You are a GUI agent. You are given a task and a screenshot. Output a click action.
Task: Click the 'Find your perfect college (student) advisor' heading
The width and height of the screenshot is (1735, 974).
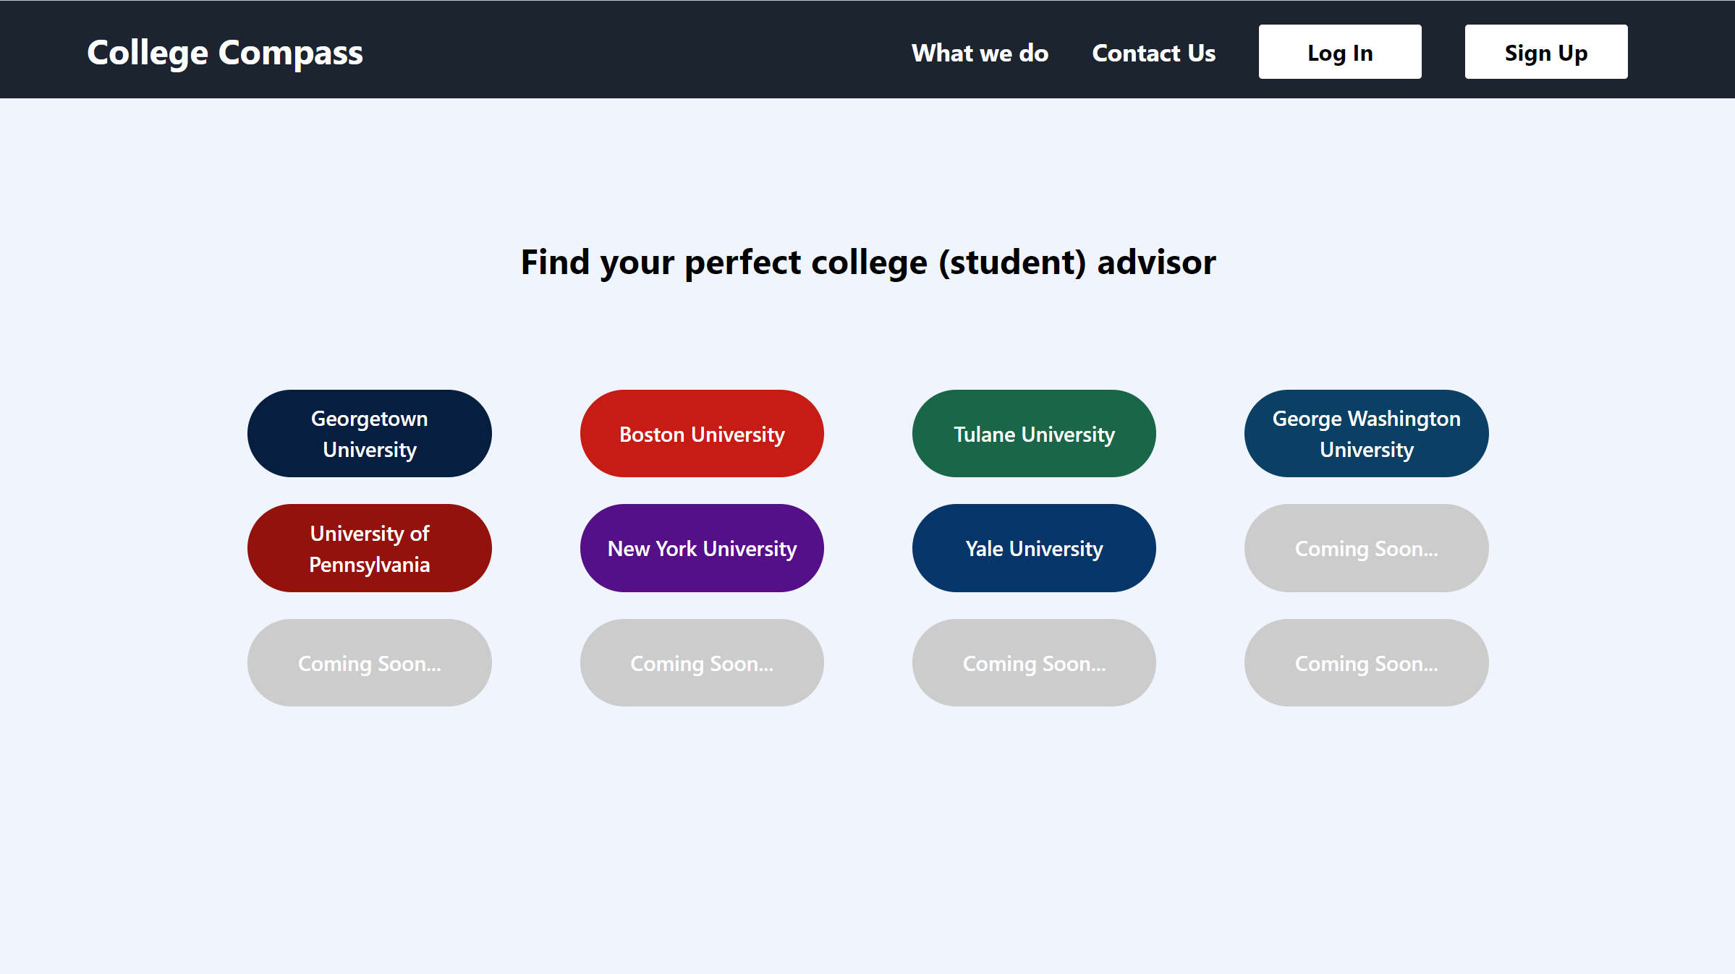(x=868, y=262)
